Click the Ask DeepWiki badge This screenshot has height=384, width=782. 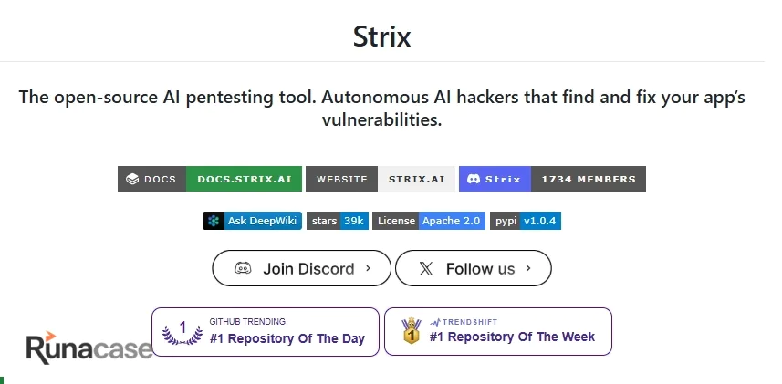click(252, 221)
